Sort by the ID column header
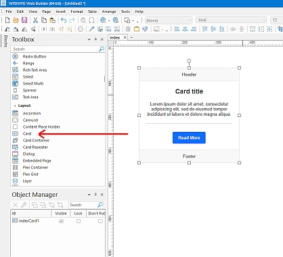The width and height of the screenshot is (283, 257). (31, 214)
